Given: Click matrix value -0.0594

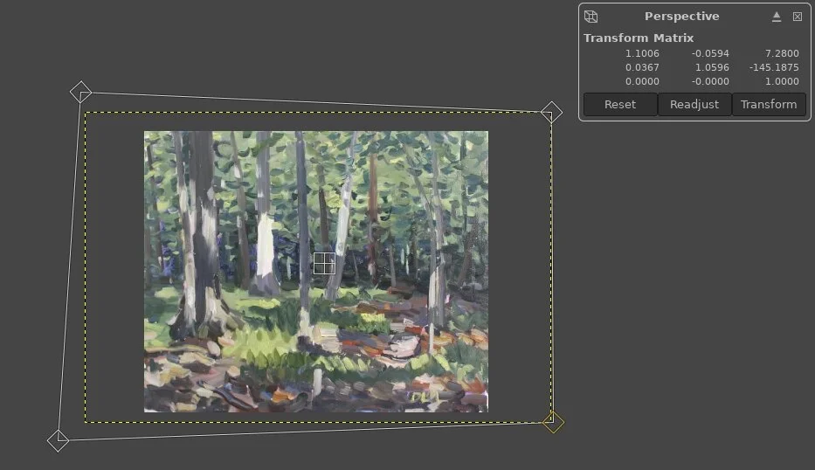Looking at the screenshot, I should pyautogui.click(x=710, y=53).
